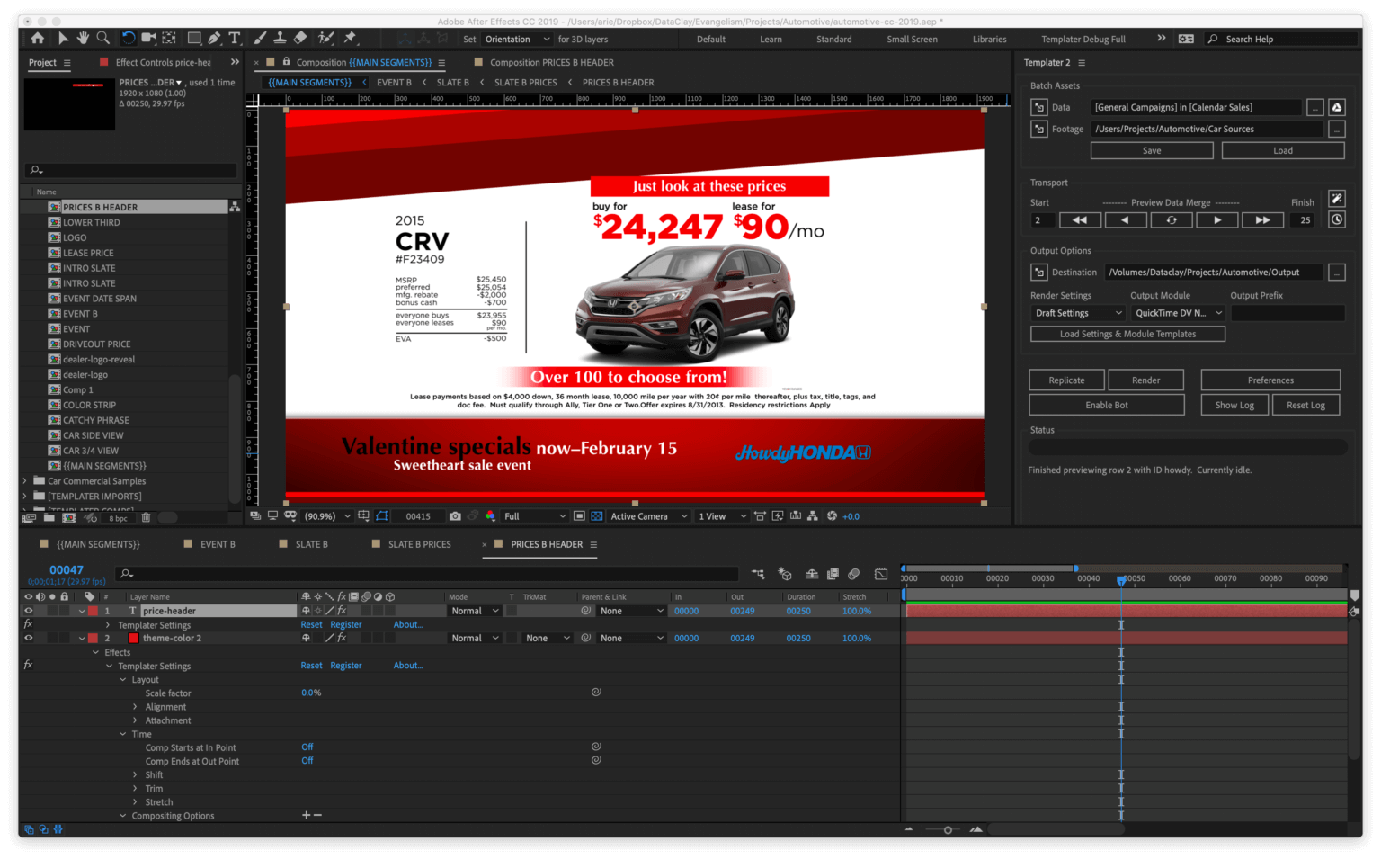Select the Pen tool
Viewport: 1381px width, 859px height.
(x=214, y=38)
